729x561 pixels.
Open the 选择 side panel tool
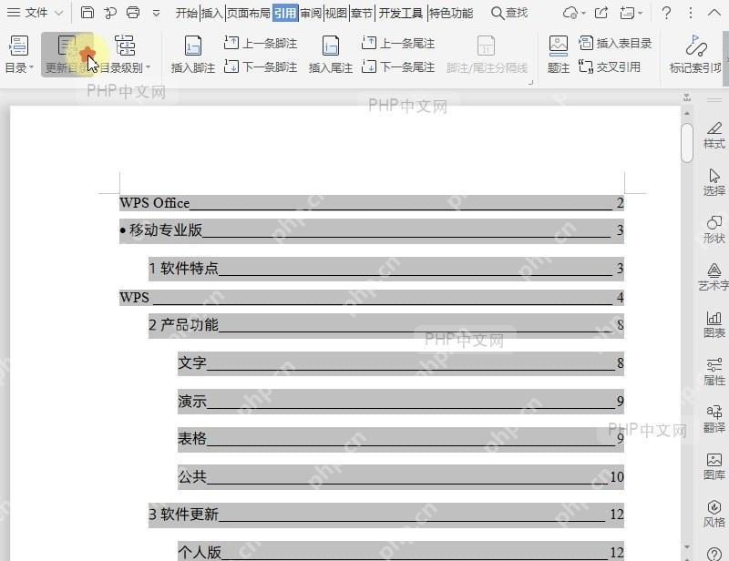(714, 182)
